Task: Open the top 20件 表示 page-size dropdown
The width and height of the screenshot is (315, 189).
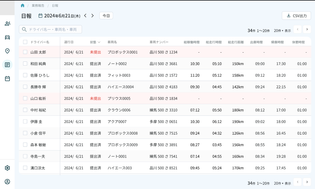Action: 279,31
